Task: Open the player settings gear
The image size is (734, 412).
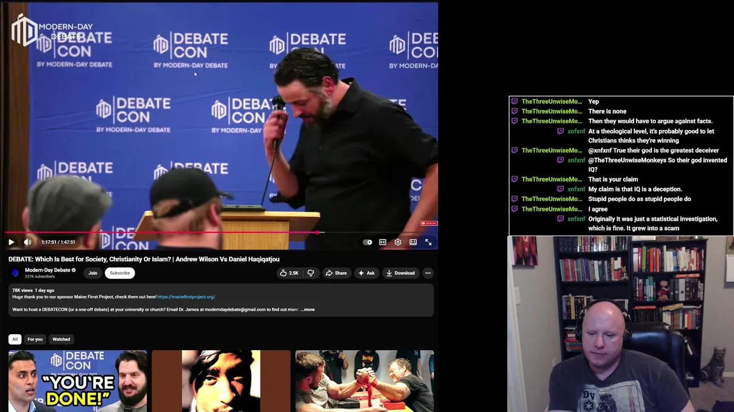Action: (x=398, y=242)
